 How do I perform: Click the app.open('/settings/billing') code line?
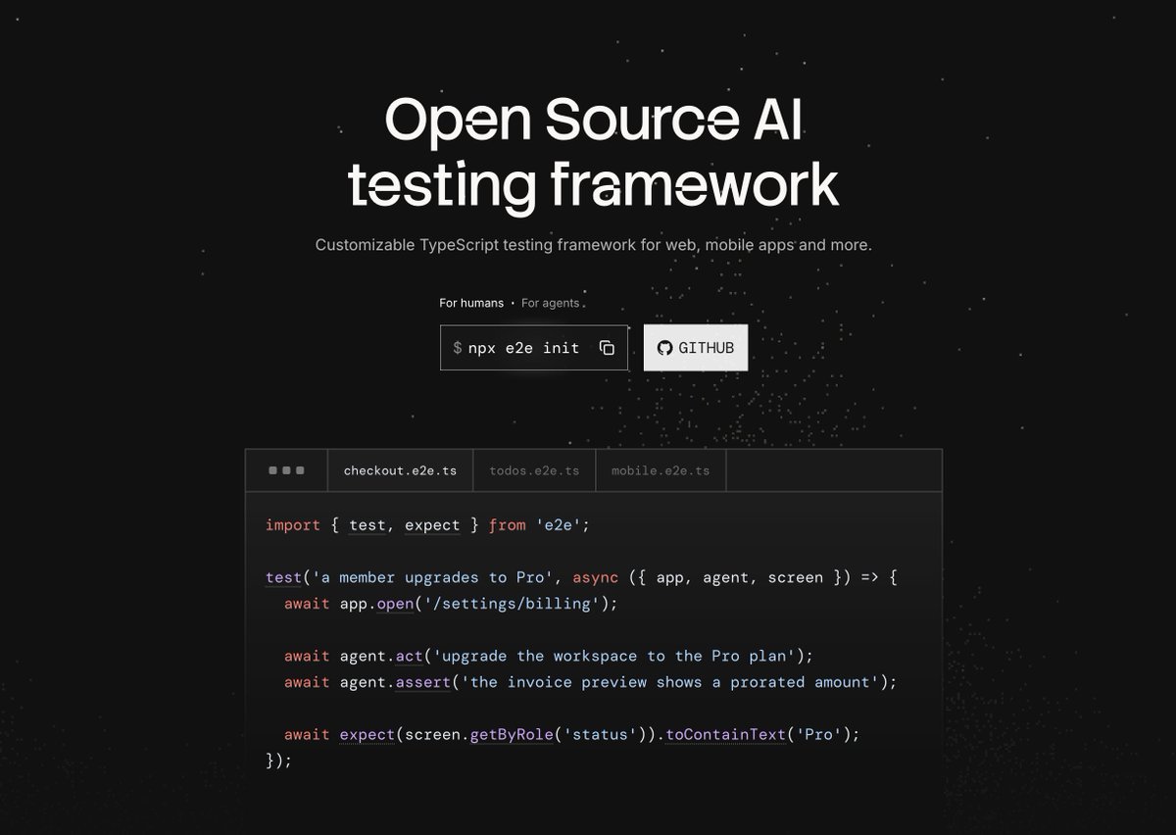tap(452, 604)
